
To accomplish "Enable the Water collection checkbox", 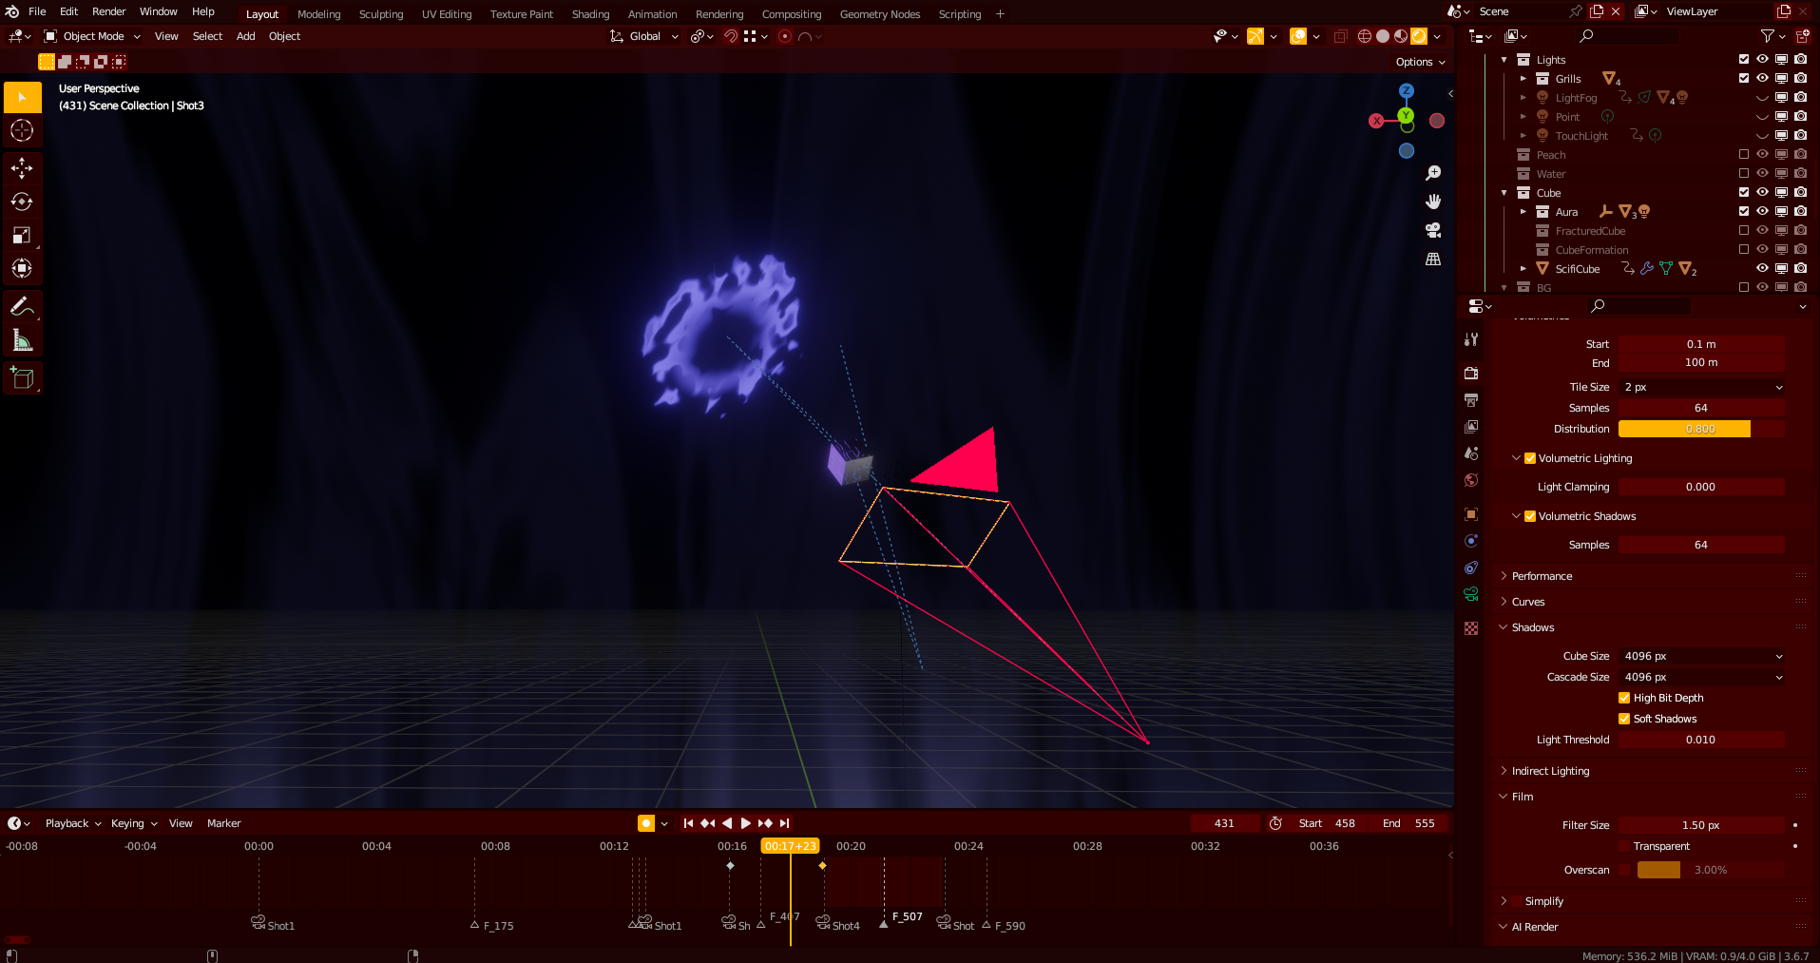I will tap(1744, 173).
